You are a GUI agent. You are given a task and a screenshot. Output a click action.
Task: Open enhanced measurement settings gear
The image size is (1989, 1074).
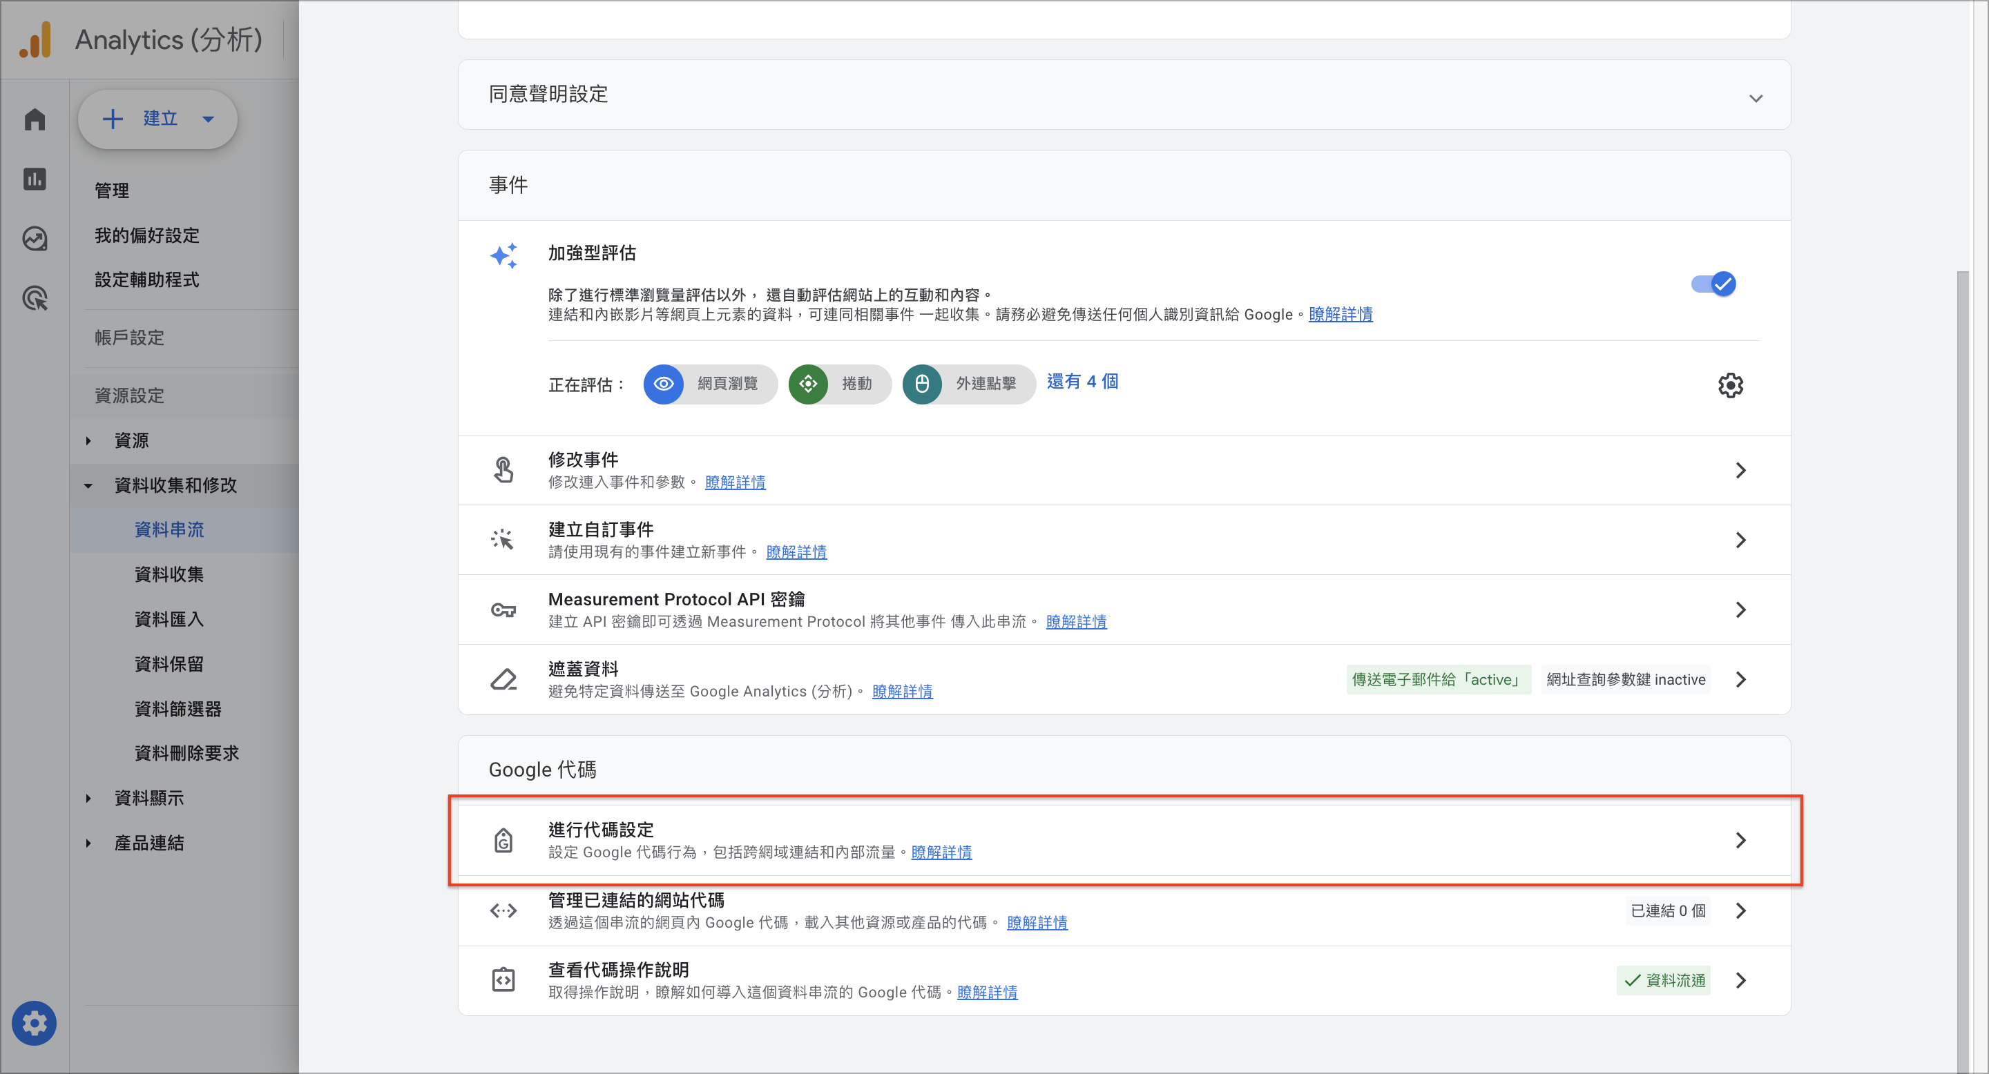tap(1730, 385)
